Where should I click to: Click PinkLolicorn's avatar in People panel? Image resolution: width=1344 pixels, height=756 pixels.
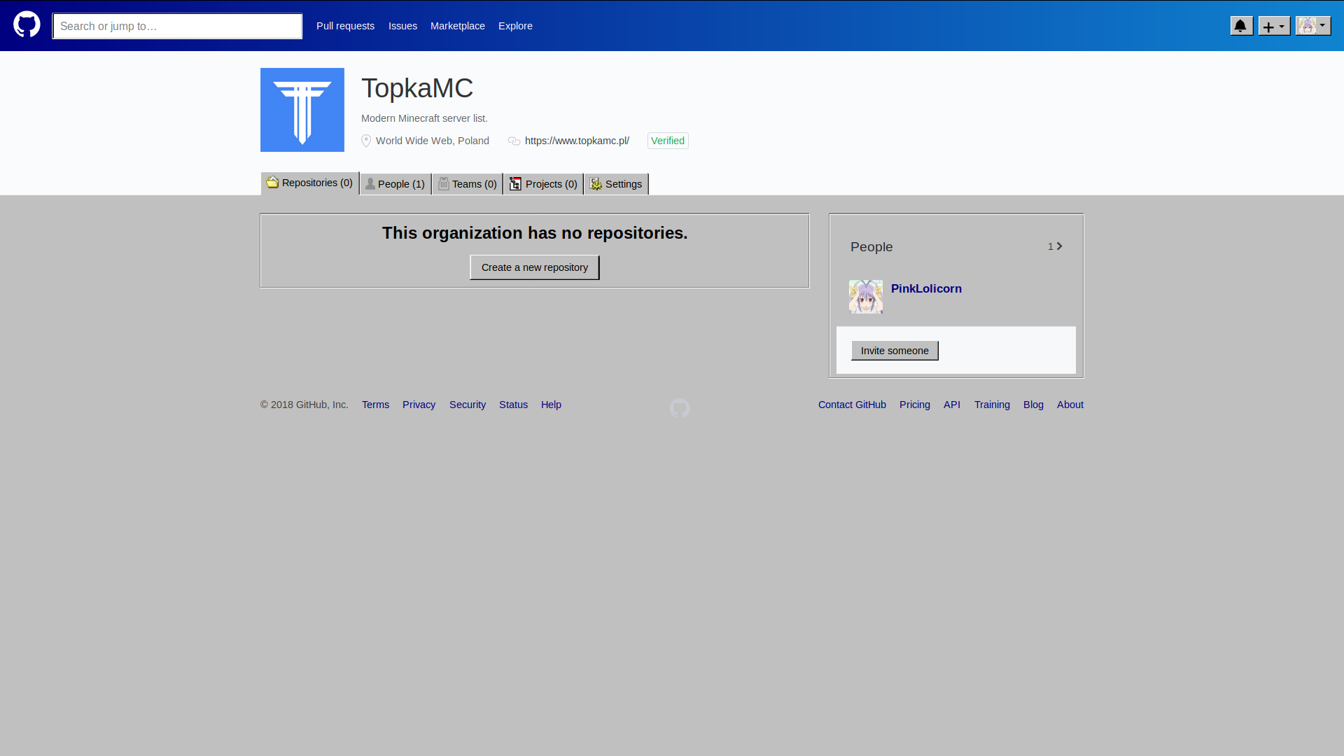pyautogui.click(x=865, y=297)
